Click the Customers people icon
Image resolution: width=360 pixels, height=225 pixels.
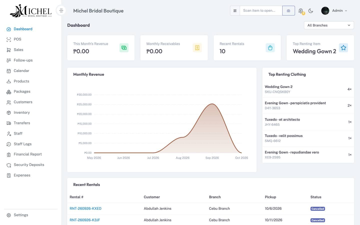pos(9,102)
